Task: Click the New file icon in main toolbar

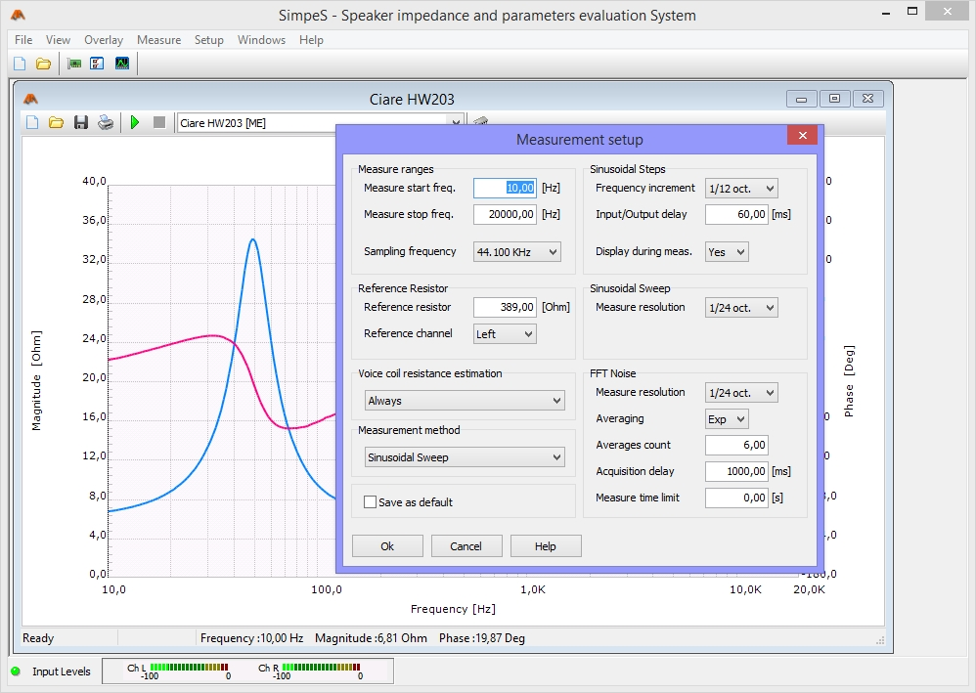Action: click(20, 64)
